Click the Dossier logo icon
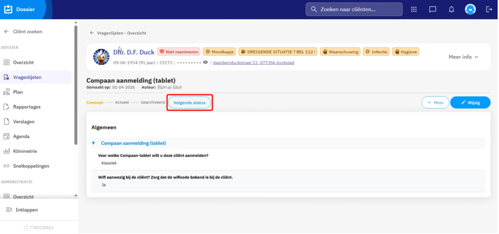This screenshot has width=499, height=234. pyautogui.click(x=8, y=9)
